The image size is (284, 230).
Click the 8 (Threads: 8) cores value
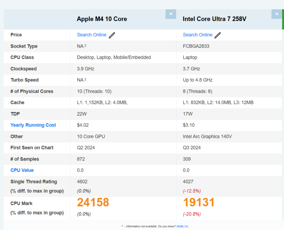pyautogui.click(x=197, y=91)
